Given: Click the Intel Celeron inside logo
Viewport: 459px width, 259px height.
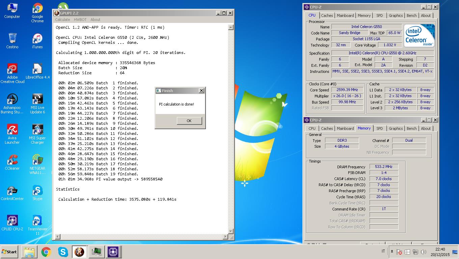Looking at the screenshot, I should (x=419, y=35).
